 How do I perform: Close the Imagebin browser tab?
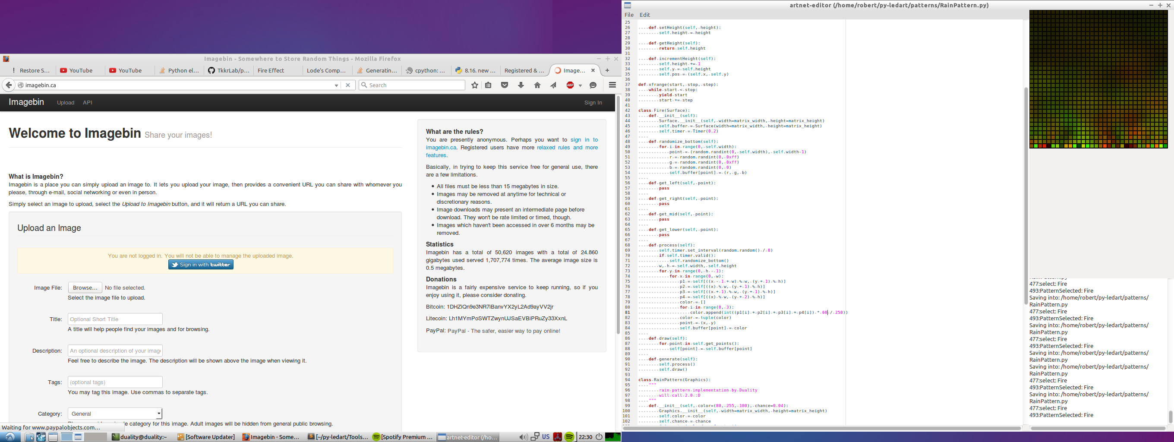coord(593,71)
